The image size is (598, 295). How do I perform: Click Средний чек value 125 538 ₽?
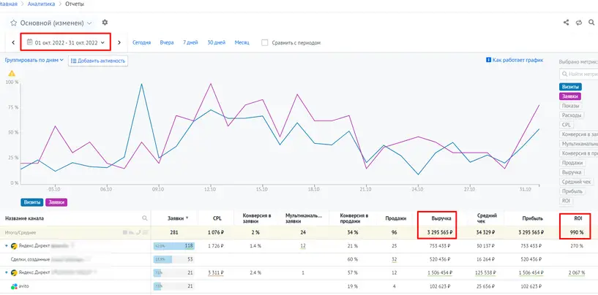487,272
